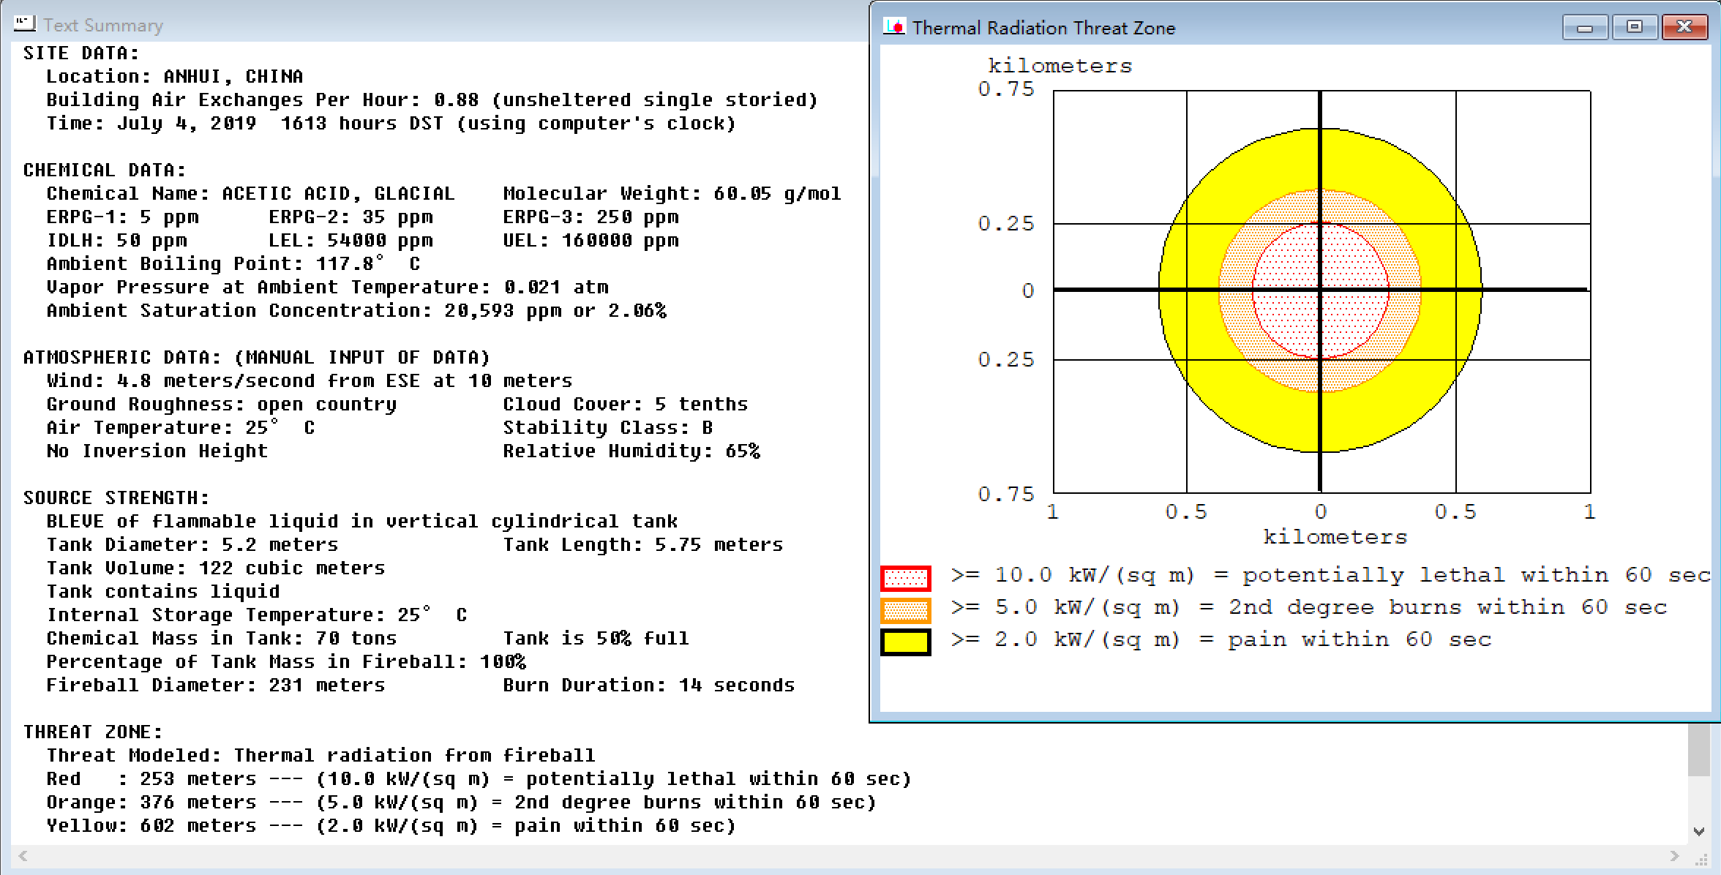This screenshot has width=1721, height=875.
Task: Click the Chemical Name ACETIC ACID text line
Action: click(250, 194)
